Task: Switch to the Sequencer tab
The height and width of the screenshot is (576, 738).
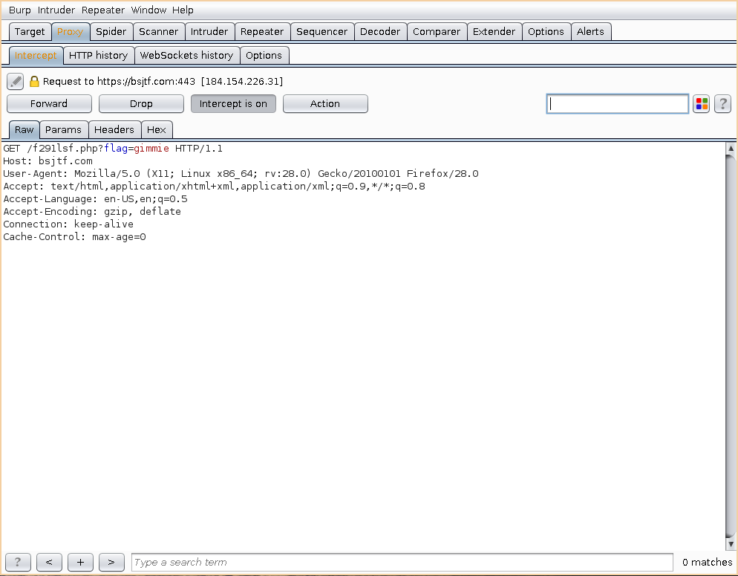Action: point(322,31)
